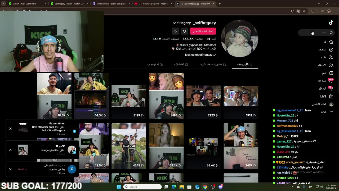Open Hazem Amer notification text
This screenshot has width=339, height=191.
click(48, 129)
